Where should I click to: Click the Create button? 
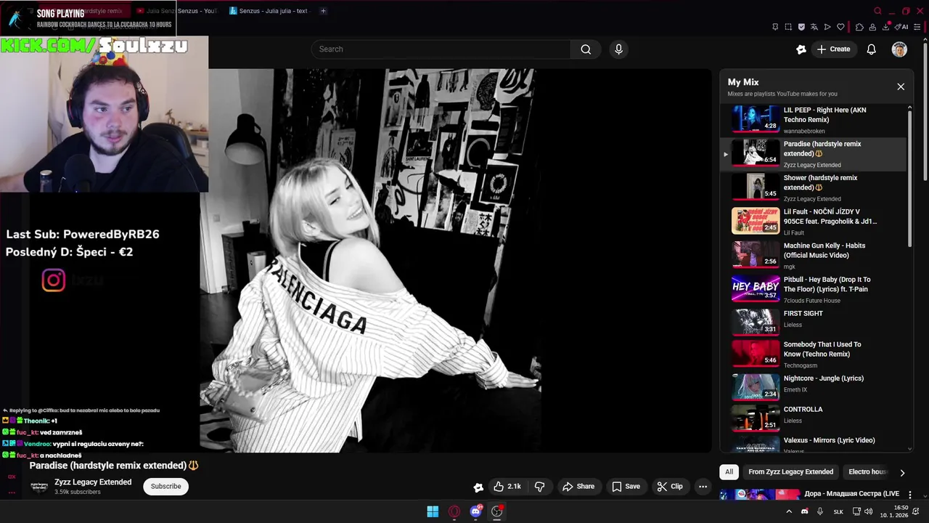coord(833,49)
